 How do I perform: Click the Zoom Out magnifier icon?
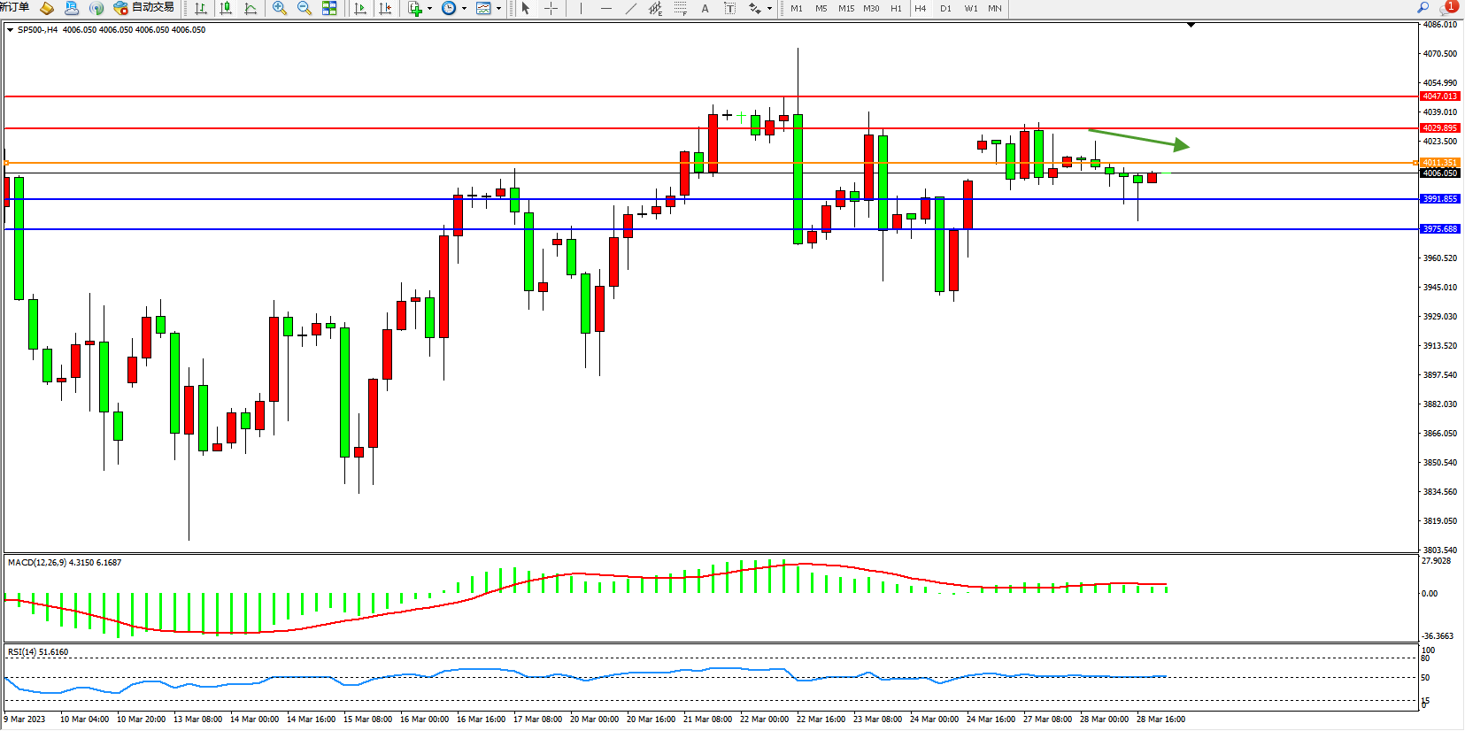305,8
